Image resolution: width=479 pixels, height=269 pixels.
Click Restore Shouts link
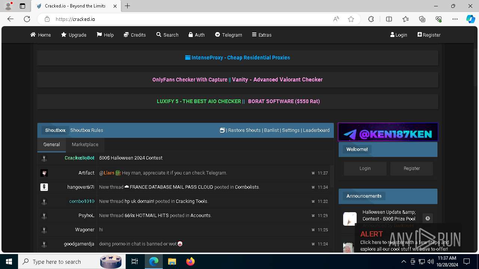244,130
